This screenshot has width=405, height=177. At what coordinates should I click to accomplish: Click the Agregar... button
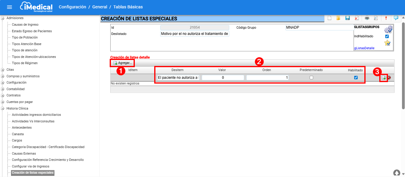(123, 63)
